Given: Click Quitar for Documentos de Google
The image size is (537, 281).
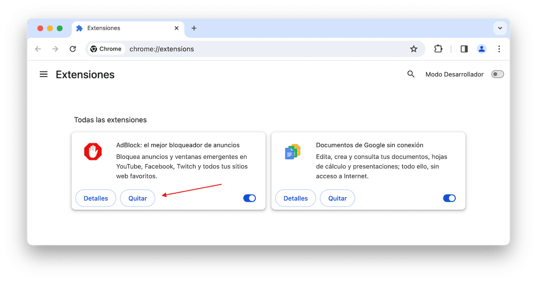Looking at the screenshot, I should pyautogui.click(x=337, y=199).
